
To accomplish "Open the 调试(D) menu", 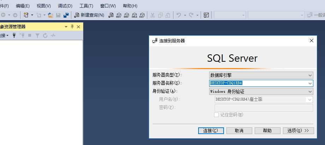I will click(65, 6).
